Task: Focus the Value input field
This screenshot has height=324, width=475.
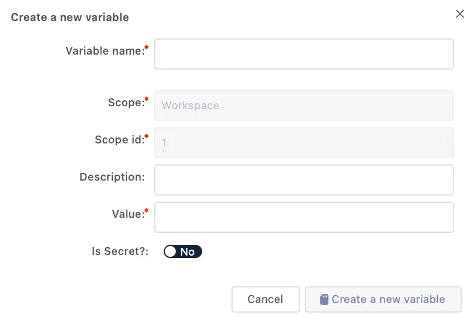Action: tap(304, 217)
